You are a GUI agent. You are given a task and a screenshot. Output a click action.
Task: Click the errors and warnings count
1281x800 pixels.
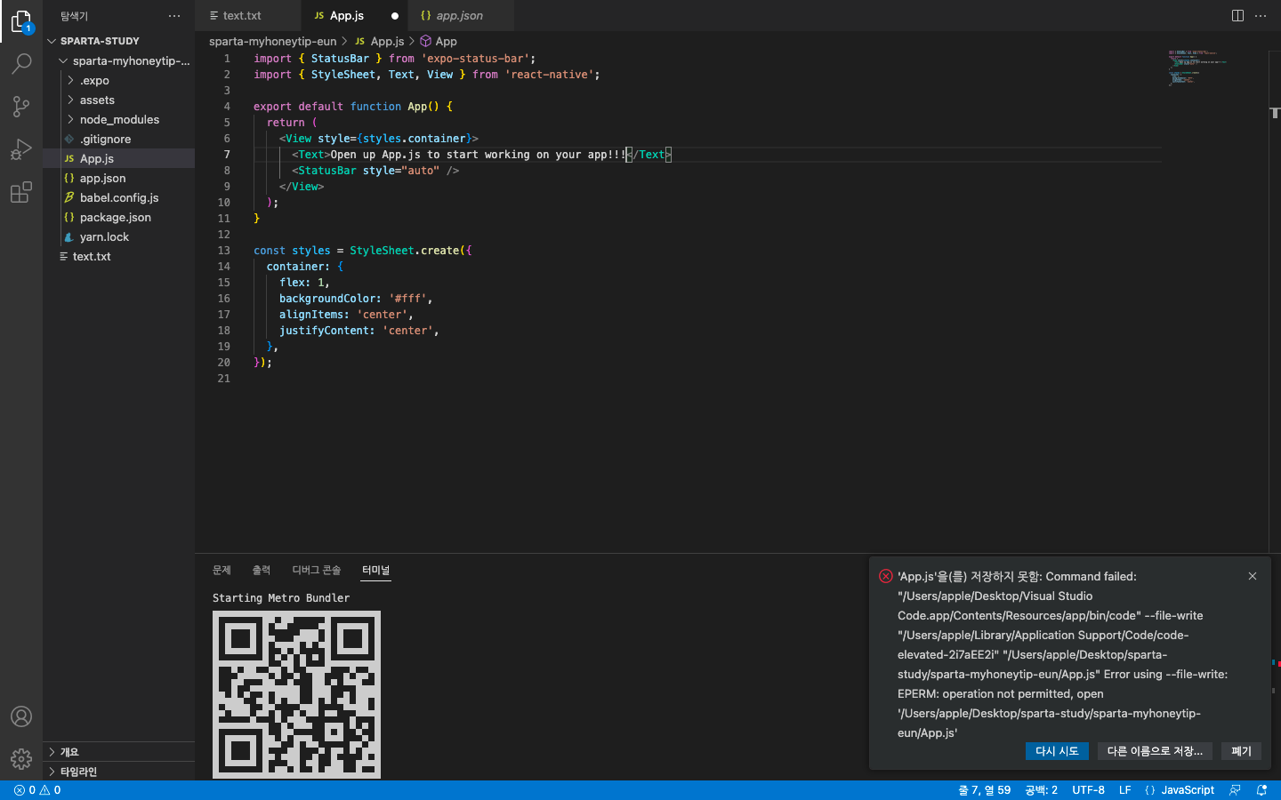37,790
